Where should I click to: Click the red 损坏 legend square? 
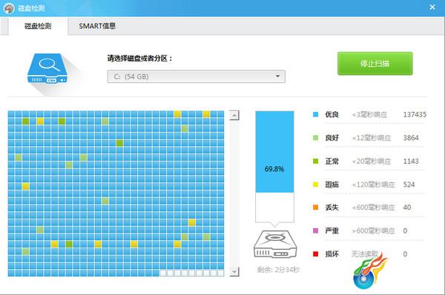coord(315,254)
